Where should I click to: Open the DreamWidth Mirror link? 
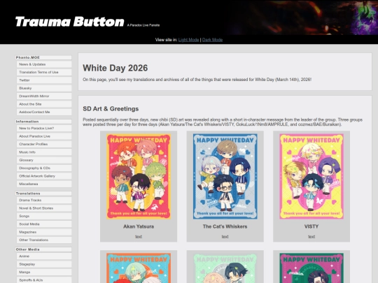(x=44, y=96)
